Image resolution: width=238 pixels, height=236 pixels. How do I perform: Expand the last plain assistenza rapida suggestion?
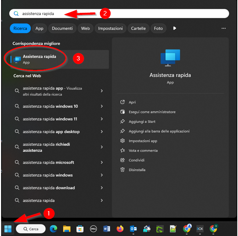[102, 200]
